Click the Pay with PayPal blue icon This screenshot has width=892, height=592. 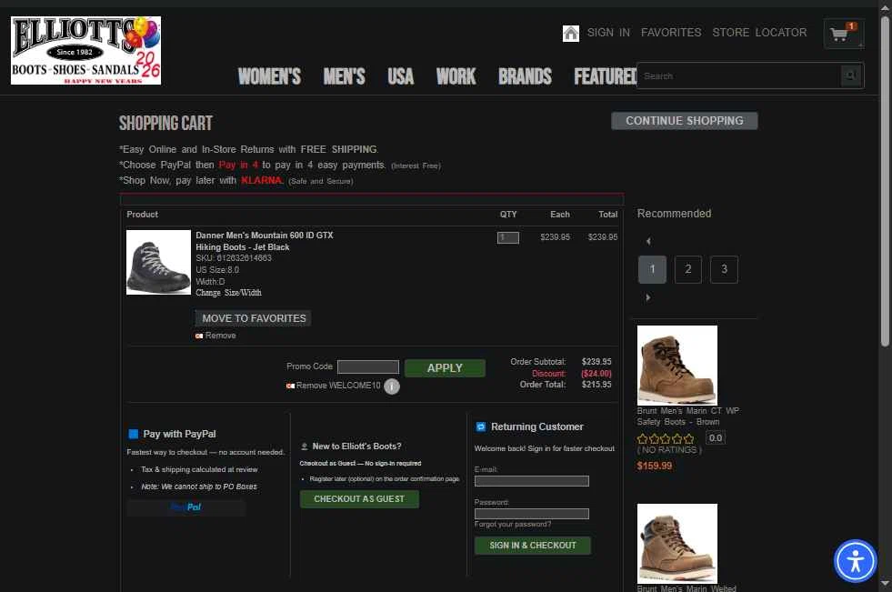134,434
